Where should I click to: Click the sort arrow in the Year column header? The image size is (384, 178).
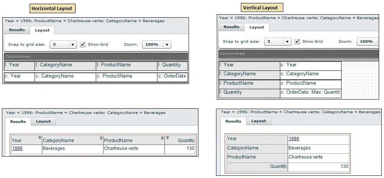click(39, 138)
